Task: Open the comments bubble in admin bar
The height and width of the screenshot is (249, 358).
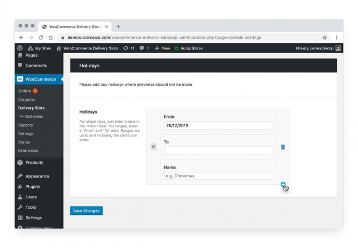Action: pos(144,48)
